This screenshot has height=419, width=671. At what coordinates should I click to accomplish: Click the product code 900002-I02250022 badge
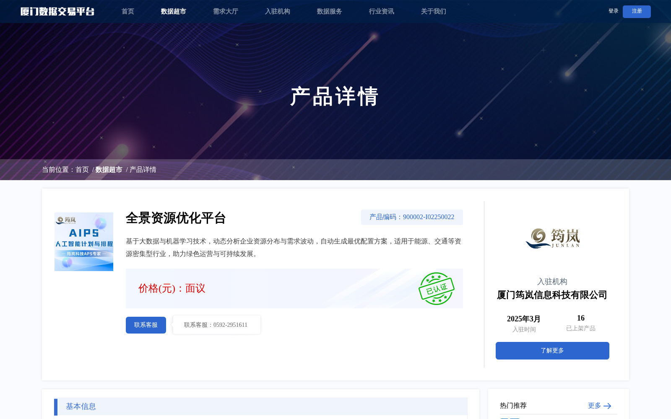tap(412, 217)
